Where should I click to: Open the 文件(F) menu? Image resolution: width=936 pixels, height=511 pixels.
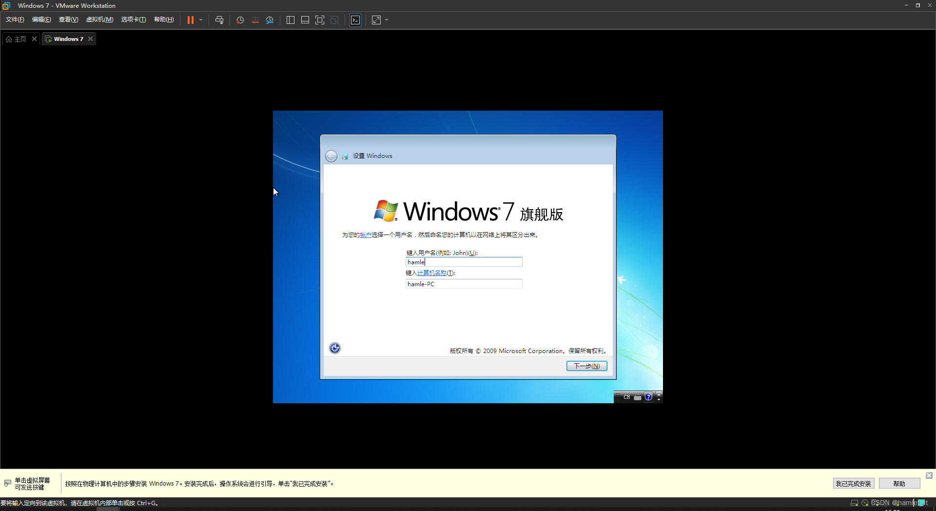point(15,20)
